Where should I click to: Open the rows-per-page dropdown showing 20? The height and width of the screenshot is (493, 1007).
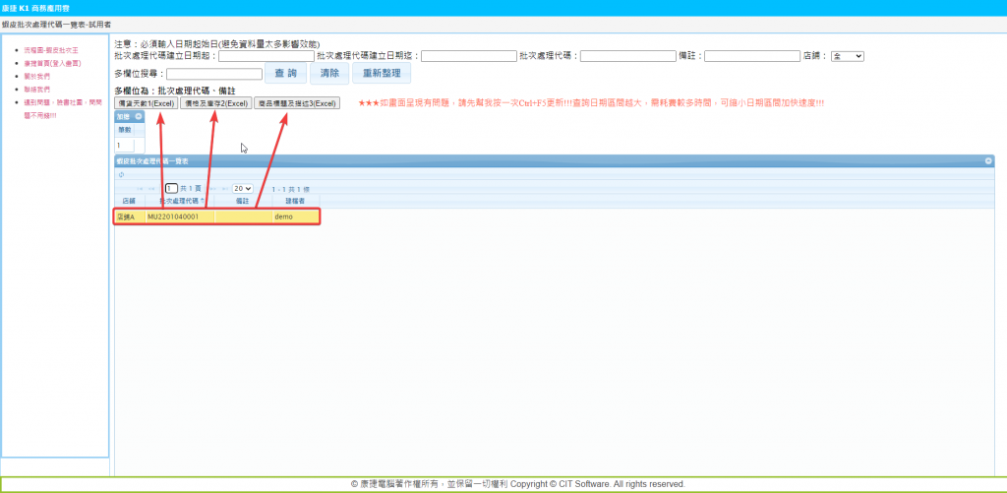(242, 188)
